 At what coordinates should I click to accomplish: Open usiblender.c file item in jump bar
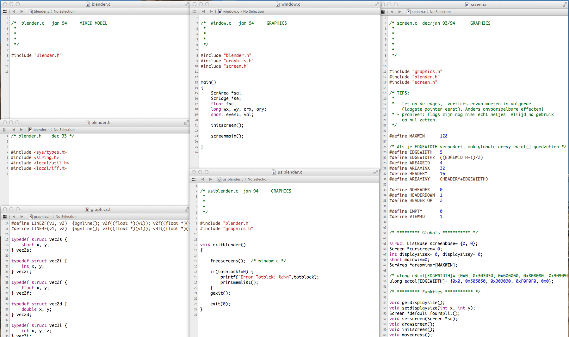[x=232, y=180]
